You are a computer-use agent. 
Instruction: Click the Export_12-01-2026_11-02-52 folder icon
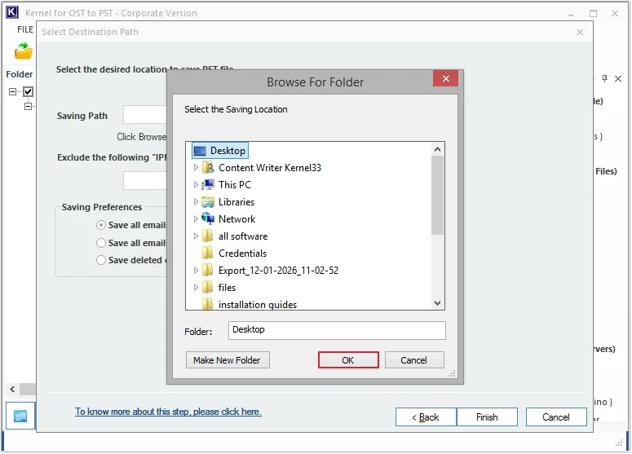(x=208, y=271)
